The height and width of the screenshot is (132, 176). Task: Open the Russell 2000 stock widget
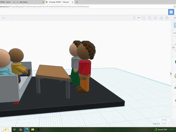(x=164, y=130)
